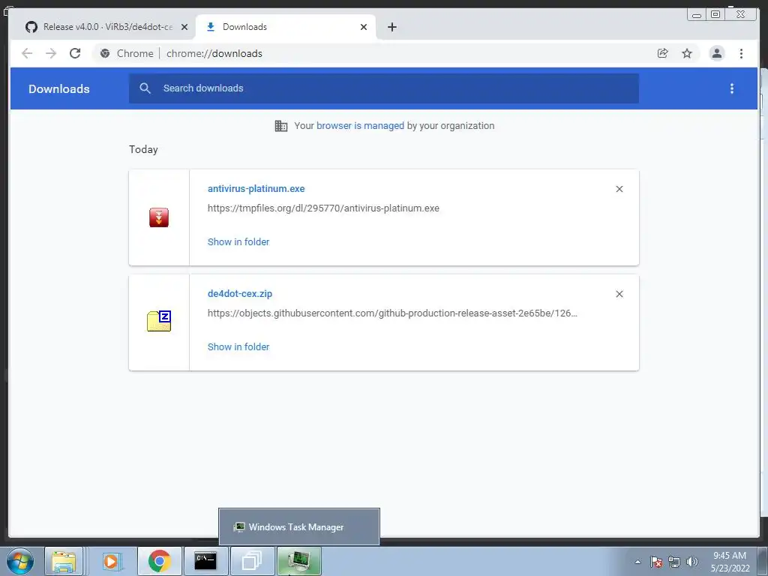Viewport: 768px width, 576px height.
Task: Open the volume speaker tray icon
Action: pos(691,562)
